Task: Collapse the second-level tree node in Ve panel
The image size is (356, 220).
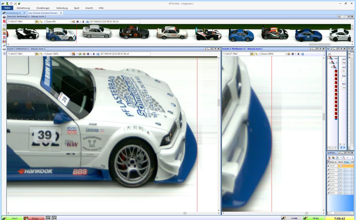Action: pyautogui.click(x=330, y=63)
